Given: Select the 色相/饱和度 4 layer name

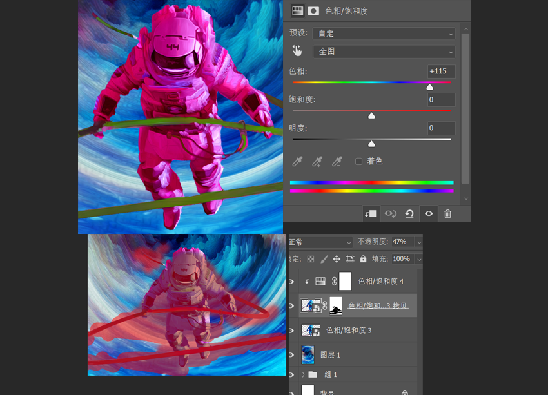Looking at the screenshot, I should click(x=380, y=282).
